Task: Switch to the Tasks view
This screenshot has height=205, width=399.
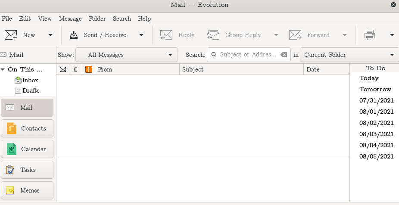Action: coord(27,170)
